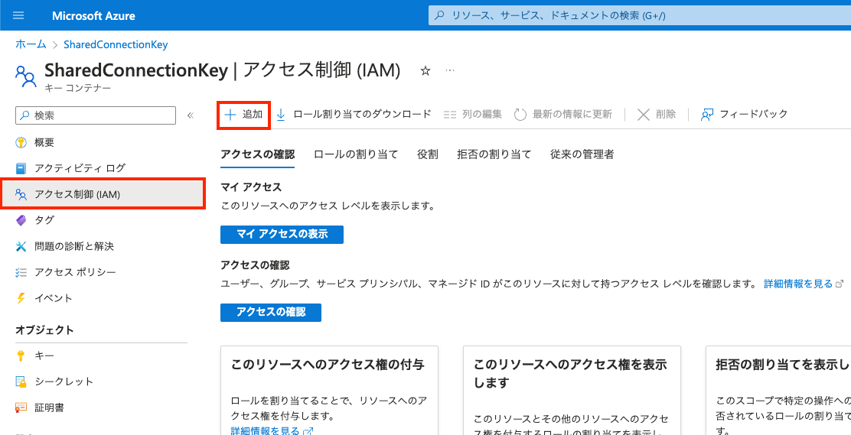This screenshot has width=851, height=435.
Task: Click the アクティビティ ログ book icon
Action: click(21, 168)
